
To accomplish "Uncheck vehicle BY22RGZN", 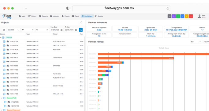I will (5, 102).
